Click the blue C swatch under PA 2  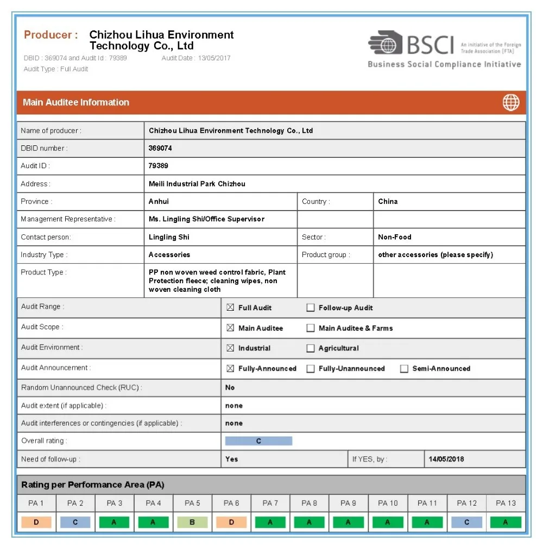[x=75, y=522]
